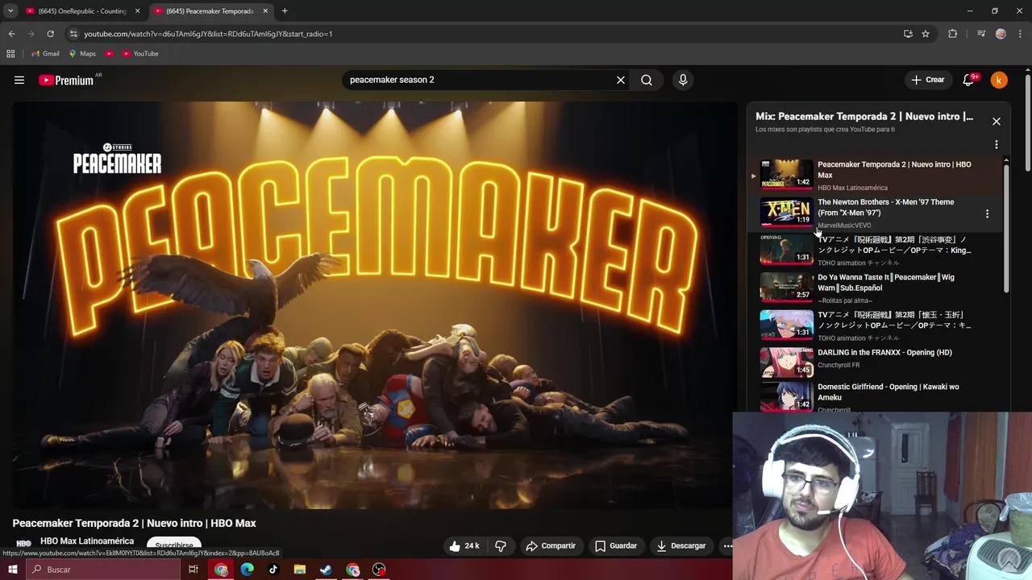Click the Peacemaker video player
The image size is (1032, 580).
(x=374, y=304)
